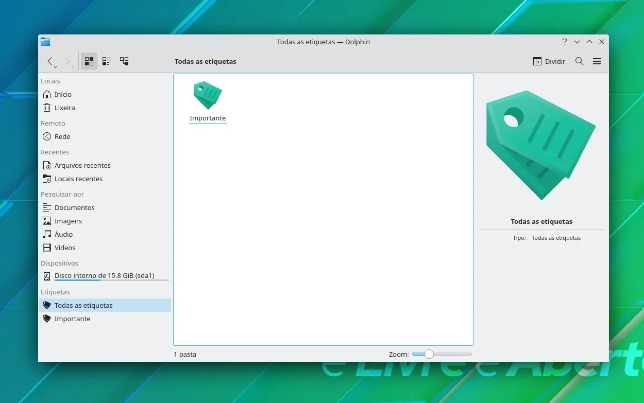This screenshot has width=644, height=403.
Task: Go back using the back arrow
Action: 49,61
